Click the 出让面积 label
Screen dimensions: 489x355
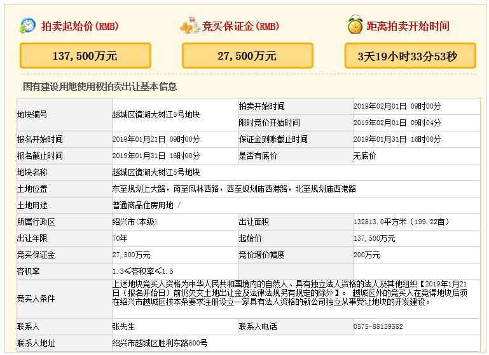(x=254, y=222)
